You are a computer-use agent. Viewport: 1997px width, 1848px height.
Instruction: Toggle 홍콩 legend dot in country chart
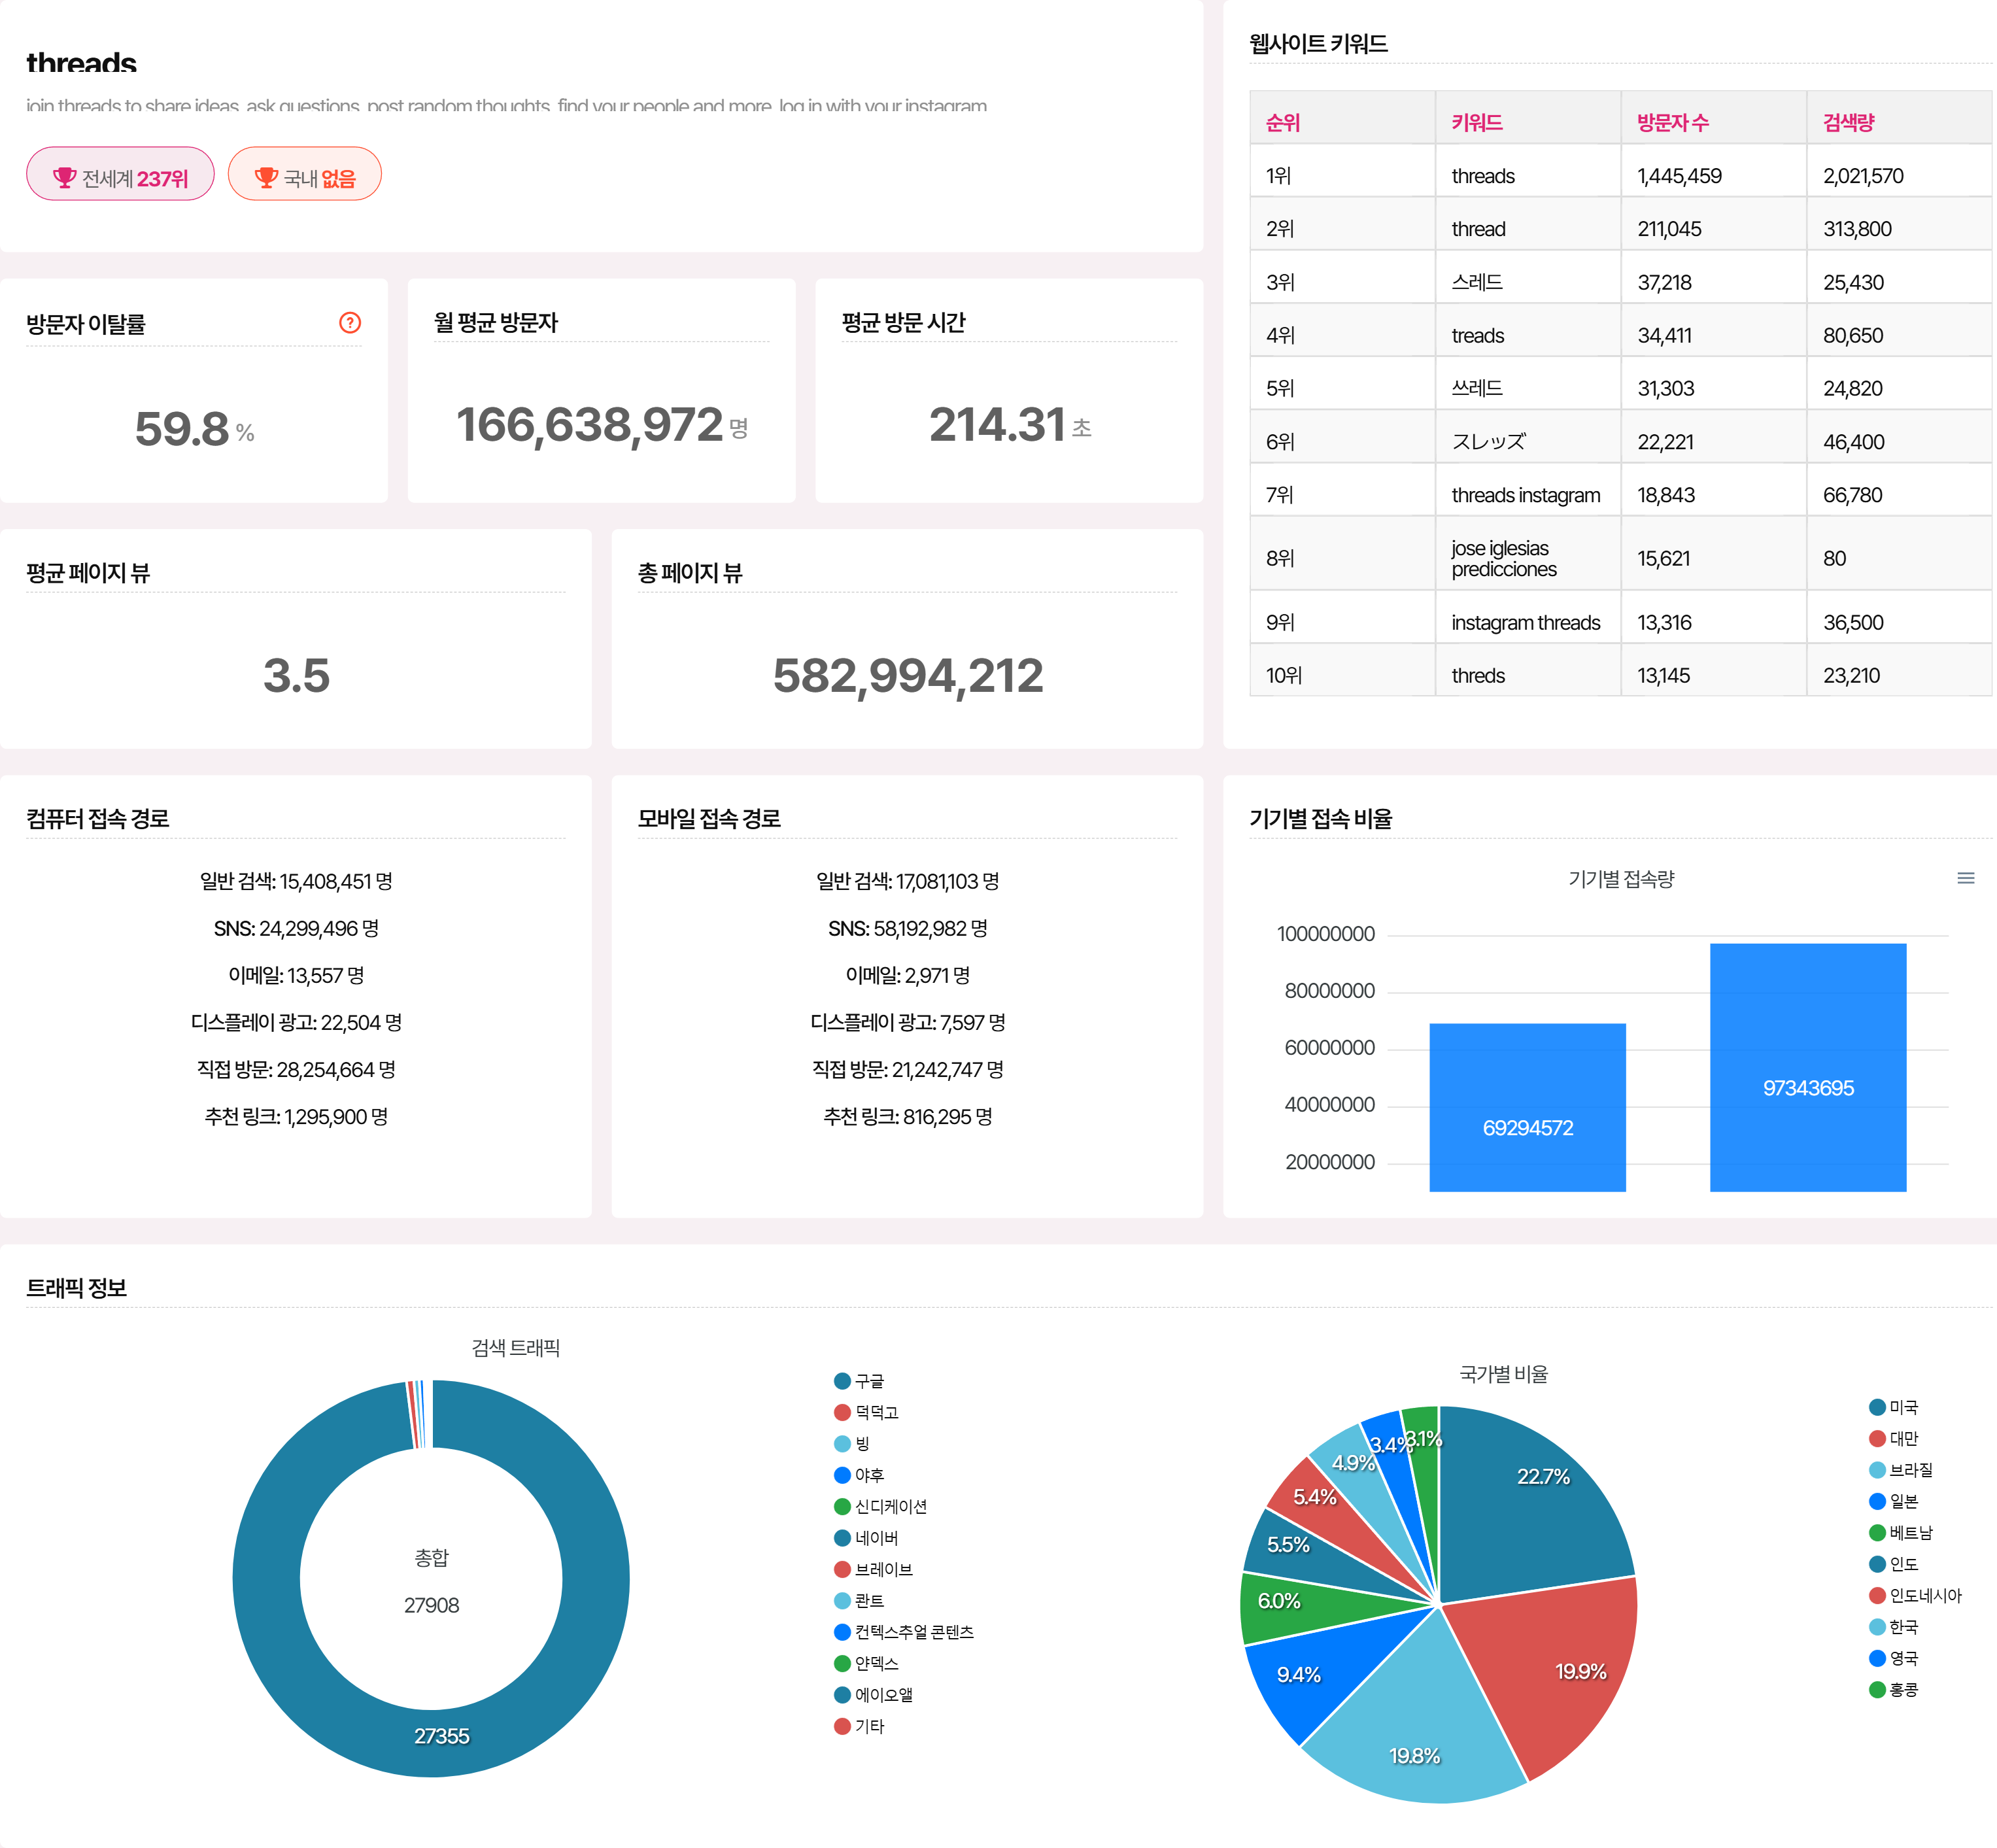click(1877, 1690)
